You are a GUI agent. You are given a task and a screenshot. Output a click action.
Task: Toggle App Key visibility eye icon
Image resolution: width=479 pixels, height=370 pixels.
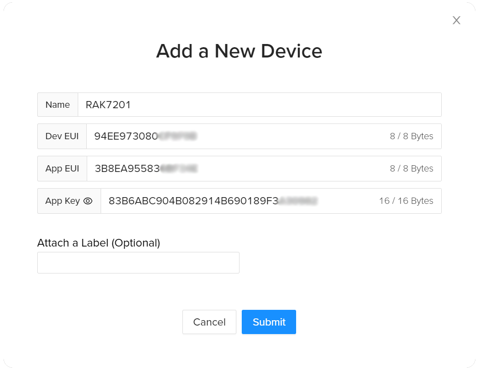[x=88, y=201]
